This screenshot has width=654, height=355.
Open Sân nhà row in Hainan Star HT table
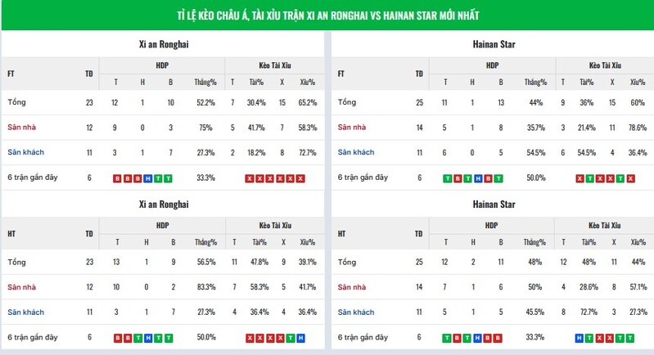352,287
